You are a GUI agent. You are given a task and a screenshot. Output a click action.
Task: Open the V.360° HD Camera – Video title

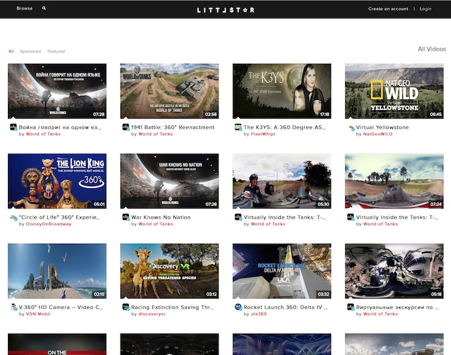click(61, 307)
